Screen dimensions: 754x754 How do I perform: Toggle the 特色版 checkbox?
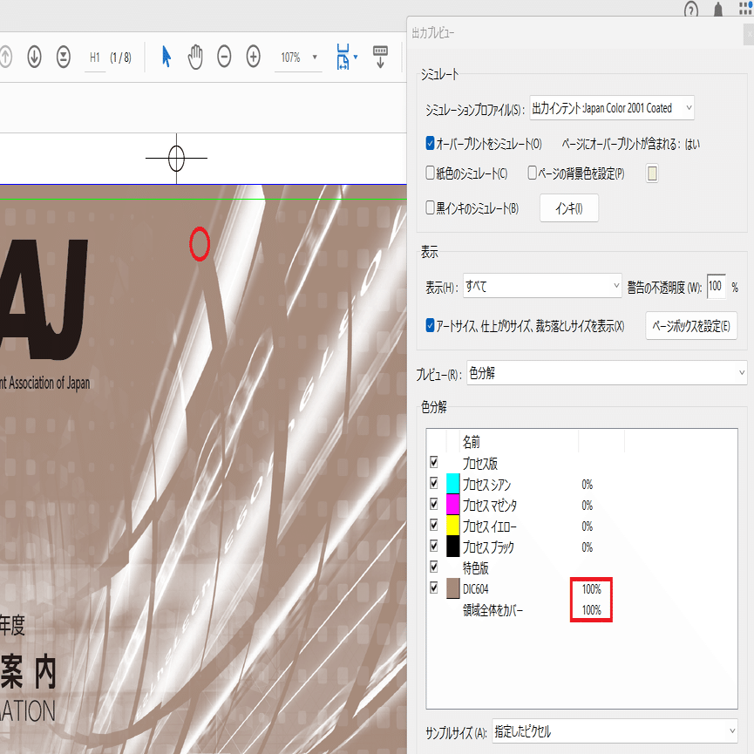(434, 567)
